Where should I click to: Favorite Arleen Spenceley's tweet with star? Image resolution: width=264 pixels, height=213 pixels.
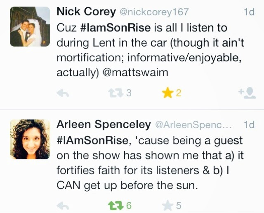(167, 206)
